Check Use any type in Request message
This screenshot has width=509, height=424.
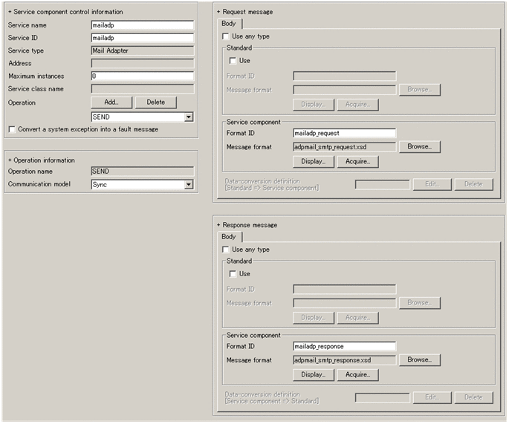pos(226,36)
